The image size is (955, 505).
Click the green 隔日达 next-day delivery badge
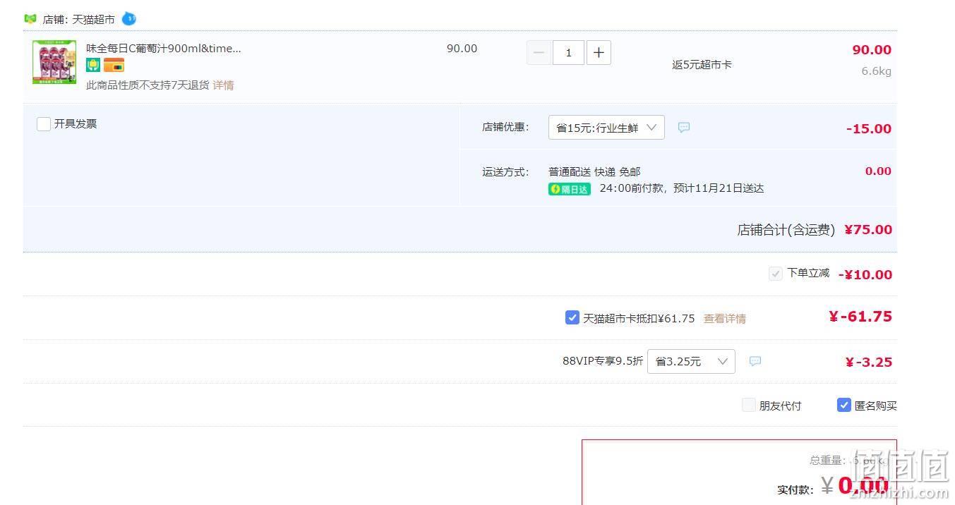point(570,189)
